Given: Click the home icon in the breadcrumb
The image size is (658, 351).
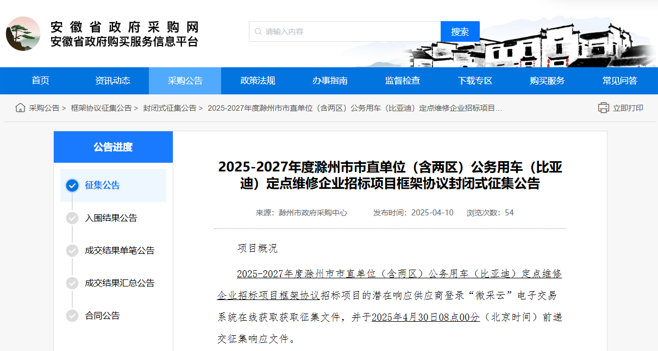Looking at the screenshot, I should [x=20, y=107].
